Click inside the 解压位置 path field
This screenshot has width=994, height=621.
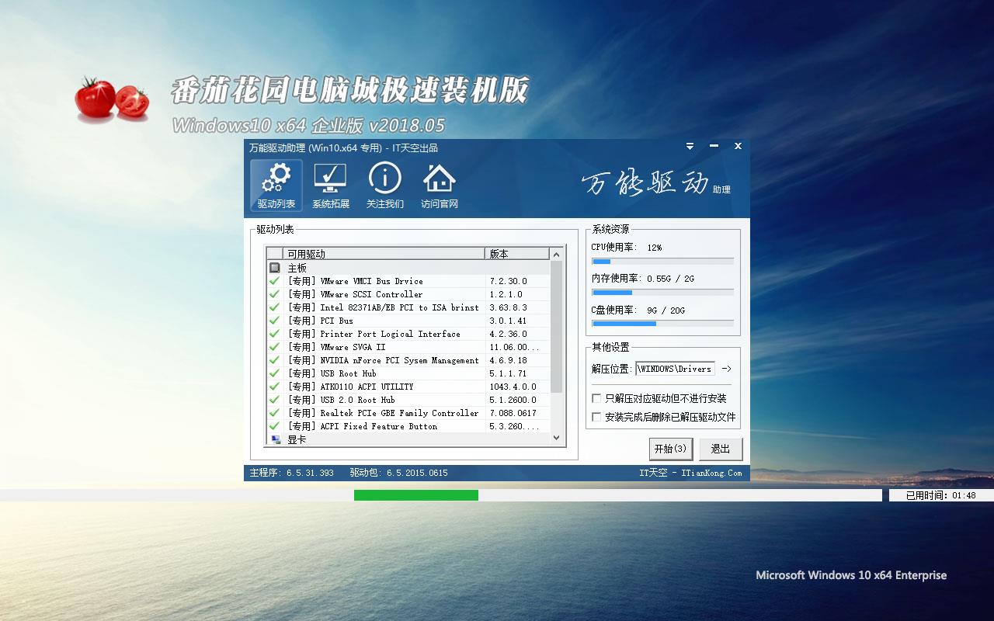(676, 369)
